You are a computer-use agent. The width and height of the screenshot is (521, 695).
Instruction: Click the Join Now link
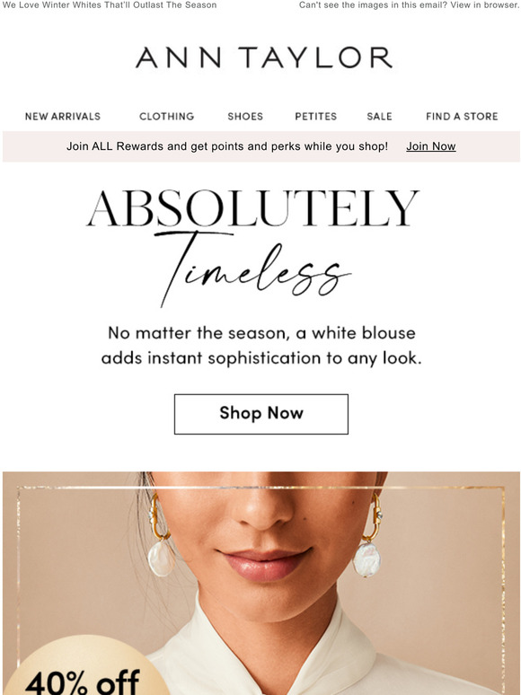click(431, 146)
